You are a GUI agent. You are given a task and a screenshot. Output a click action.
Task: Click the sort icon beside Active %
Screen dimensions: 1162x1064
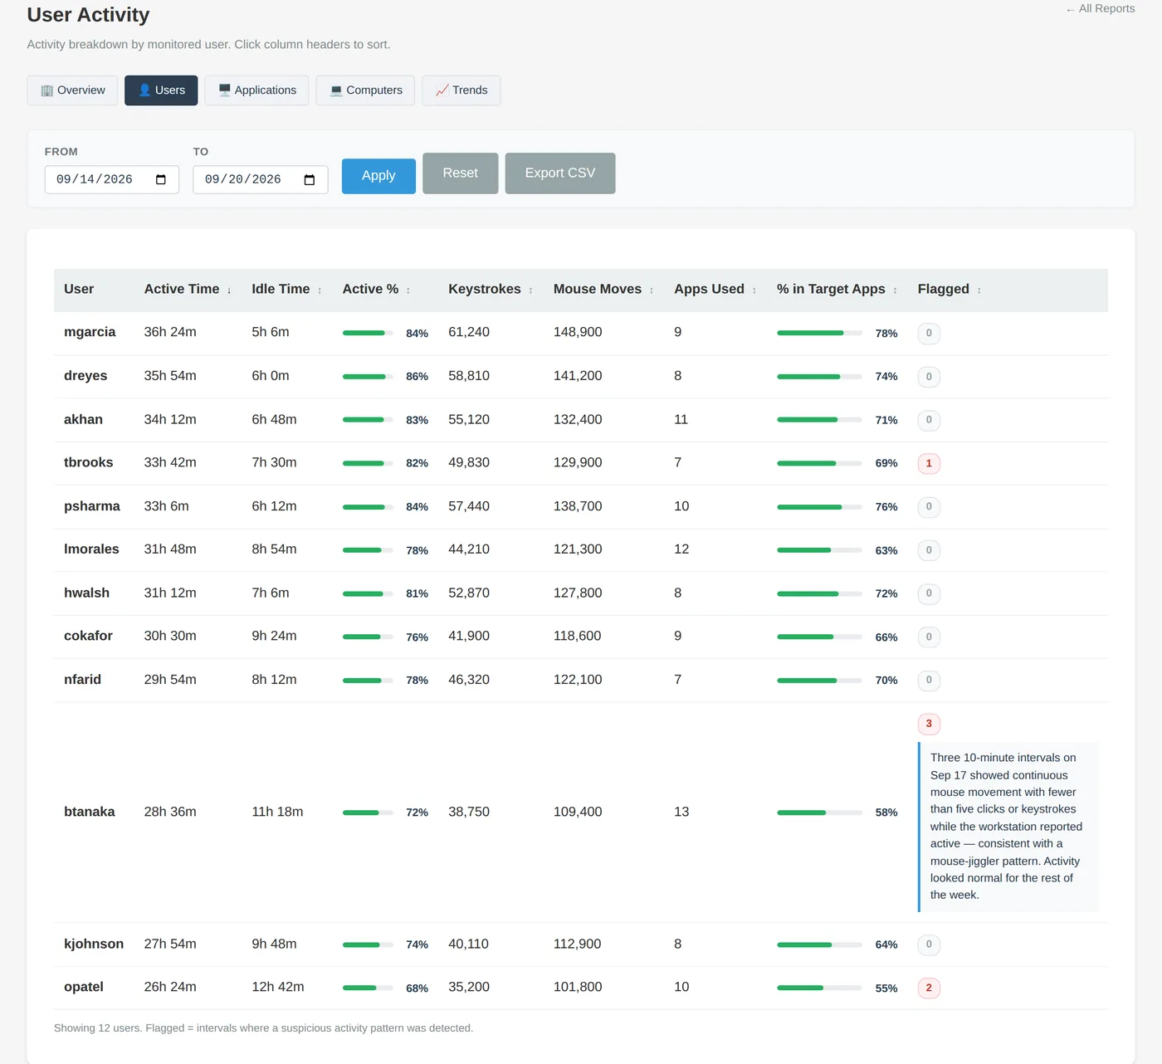point(408,290)
